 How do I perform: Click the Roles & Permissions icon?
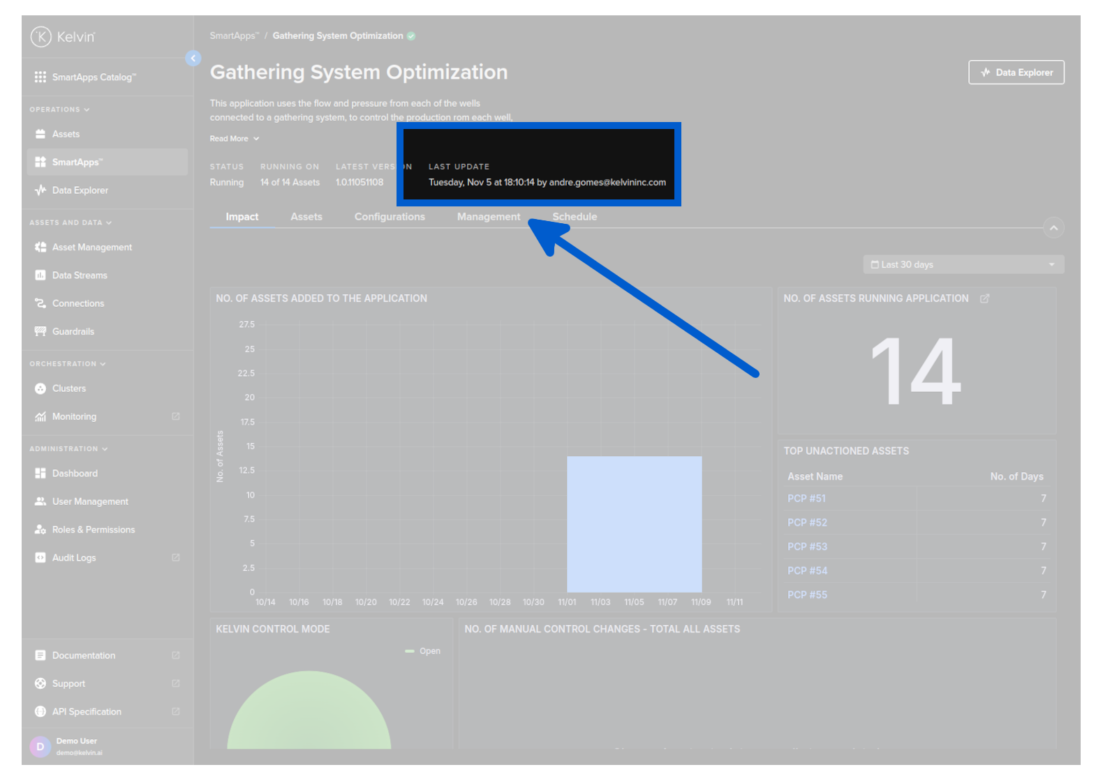[x=40, y=530]
